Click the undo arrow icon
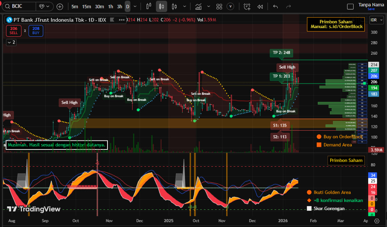 point(275,6)
